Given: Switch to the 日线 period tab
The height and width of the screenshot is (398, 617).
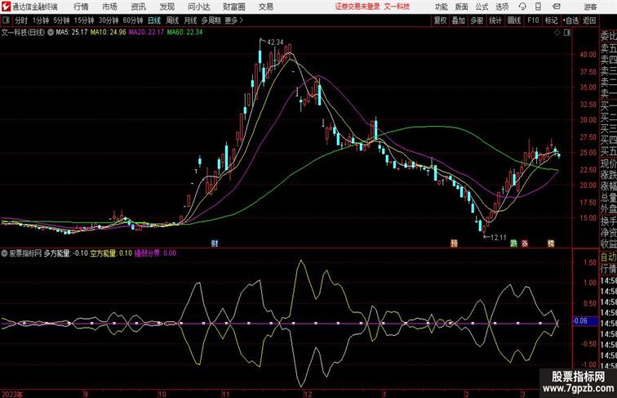Looking at the screenshot, I should (154, 20).
